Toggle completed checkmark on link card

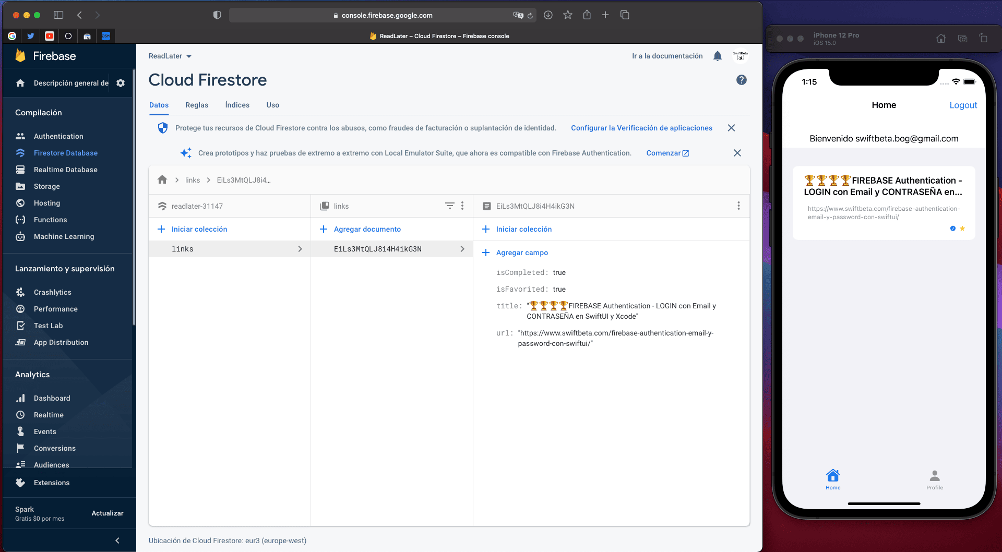click(x=953, y=229)
